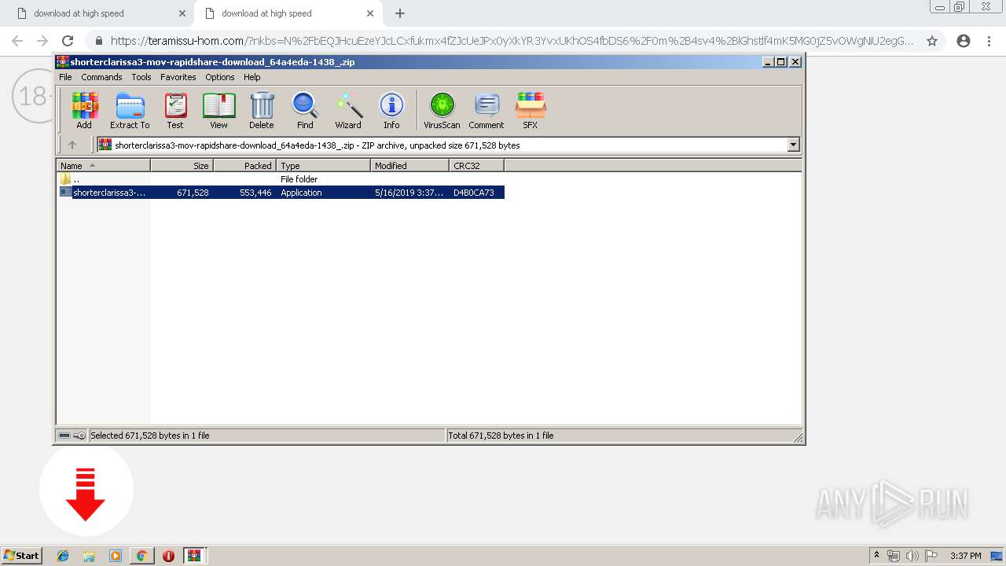Click the View file toolbar icon
1006x566 pixels.
pos(218,110)
